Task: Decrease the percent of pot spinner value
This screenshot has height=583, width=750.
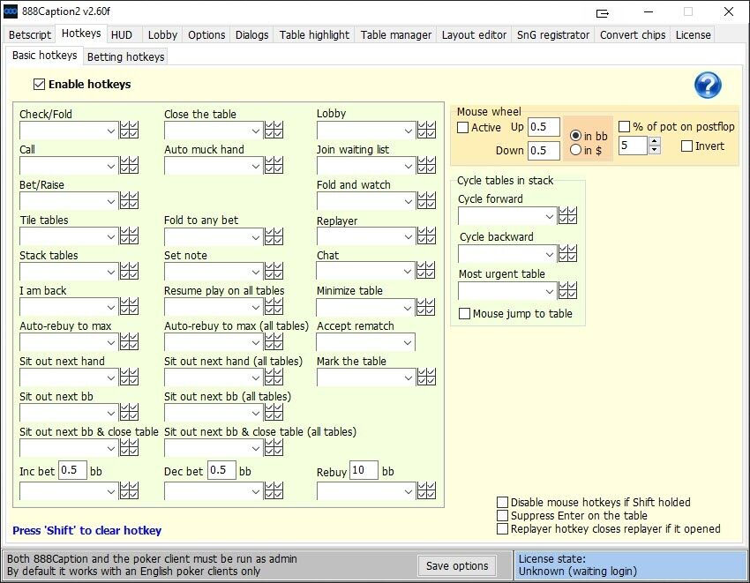Action: coord(655,150)
